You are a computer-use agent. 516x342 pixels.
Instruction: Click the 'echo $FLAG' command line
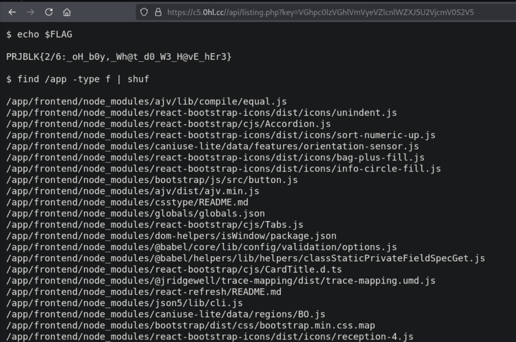pyautogui.click(x=39, y=34)
